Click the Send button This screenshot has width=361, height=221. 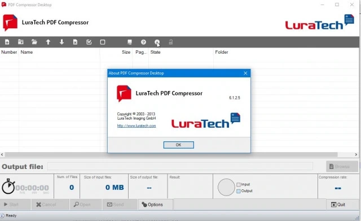(120, 205)
